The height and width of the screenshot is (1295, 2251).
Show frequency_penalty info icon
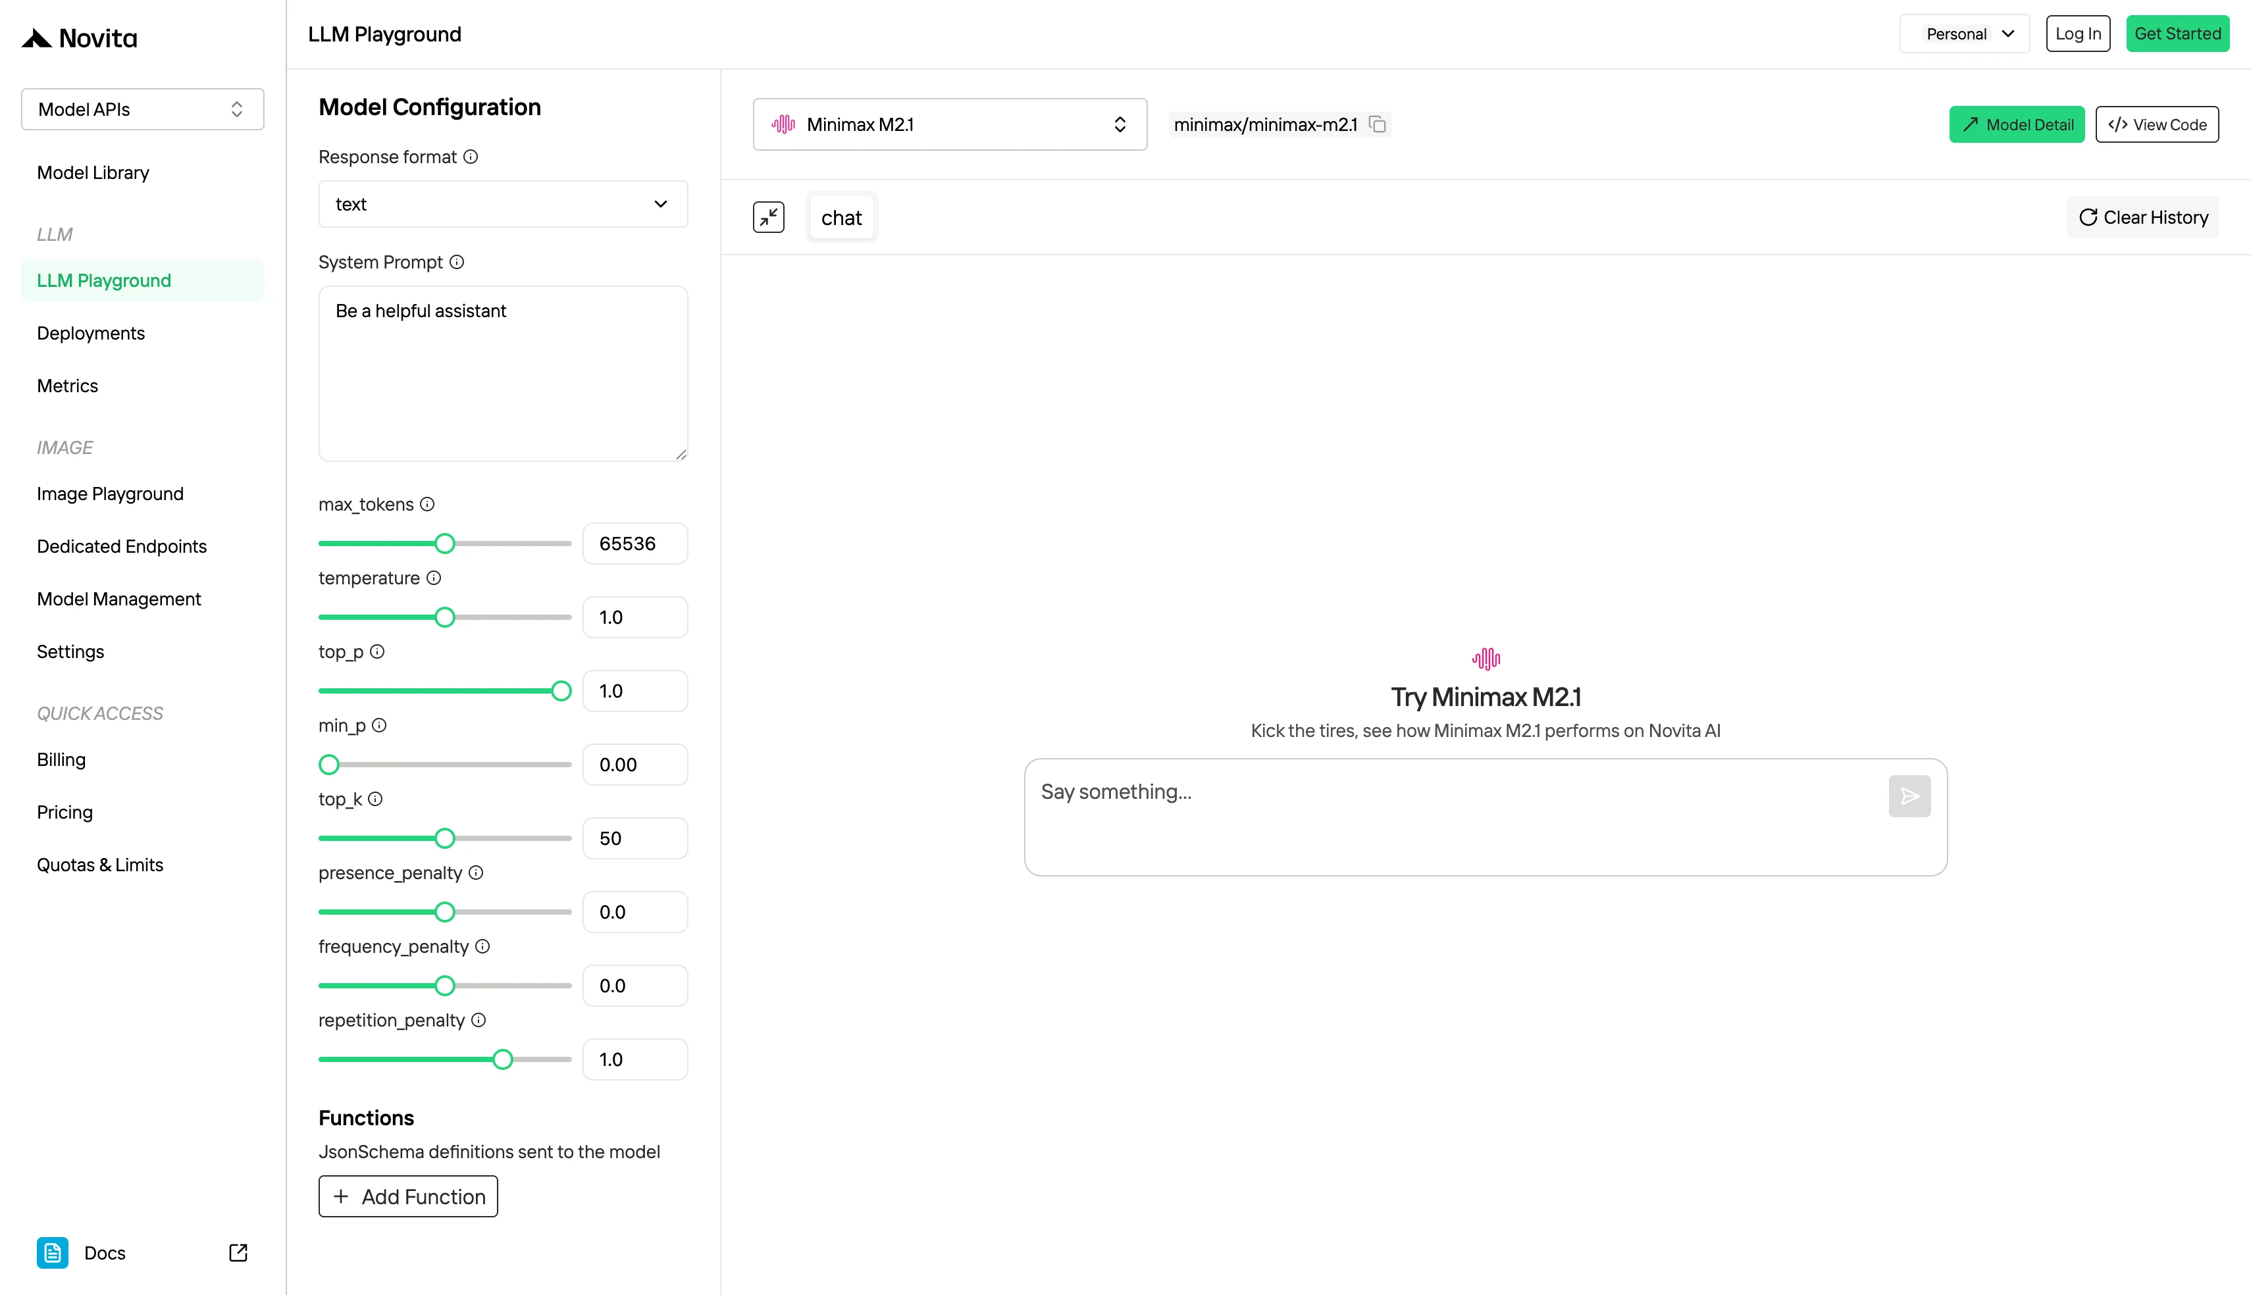pos(482,948)
